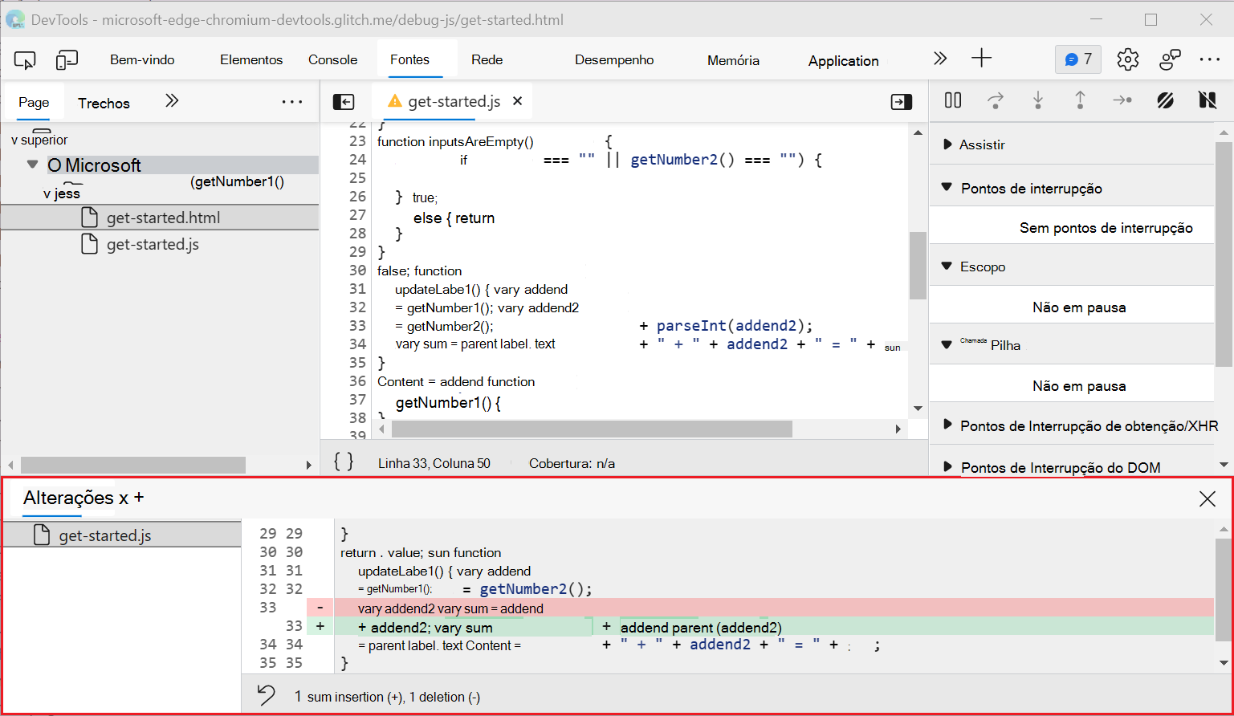Select get-started.js in the file tree
This screenshot has height=716, width=1234.
pos(153,245)
